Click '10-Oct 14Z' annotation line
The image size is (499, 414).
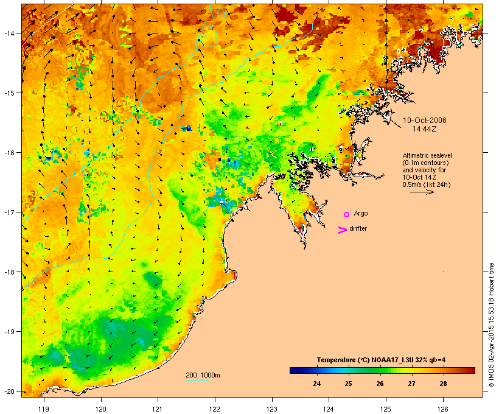pyautogui.click(x=419, y=177)
